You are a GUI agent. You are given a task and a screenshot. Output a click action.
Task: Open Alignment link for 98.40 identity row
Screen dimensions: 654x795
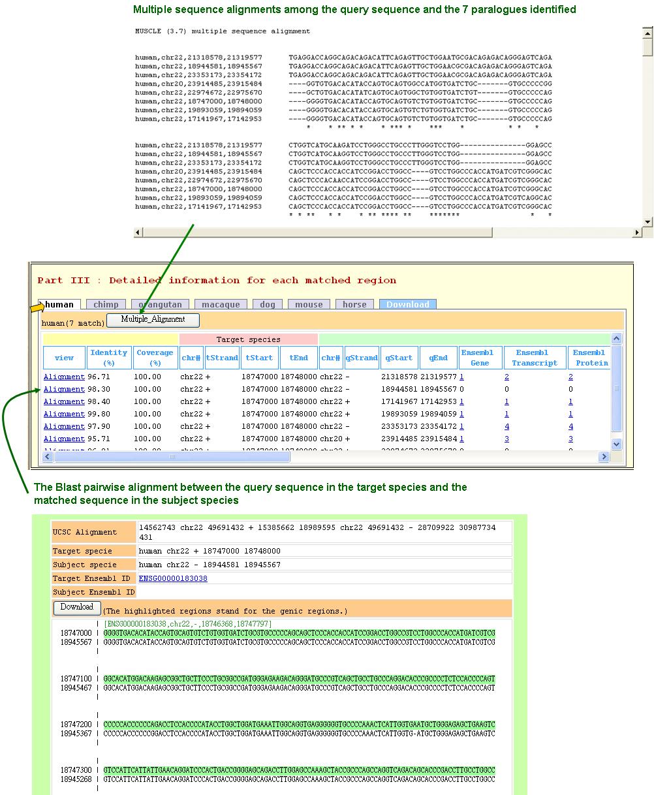[x=64, y=402]
